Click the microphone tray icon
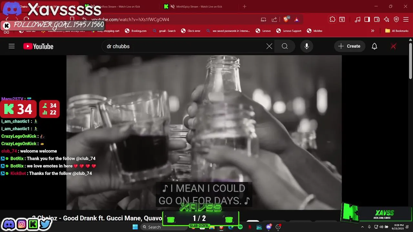The height and width of the screenshot is (232, 413). [x=369, y=227]
